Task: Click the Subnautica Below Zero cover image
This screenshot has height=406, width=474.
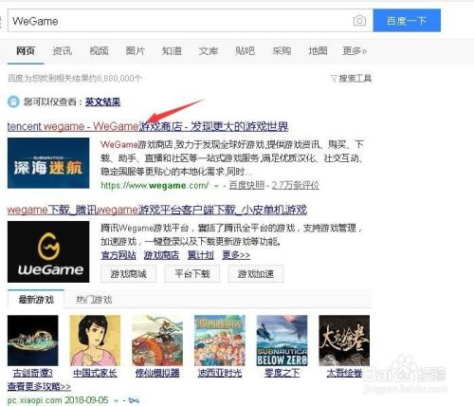Action: coord(282,341)
